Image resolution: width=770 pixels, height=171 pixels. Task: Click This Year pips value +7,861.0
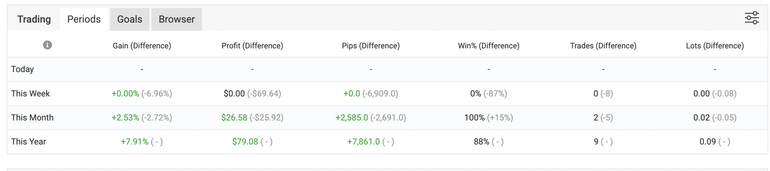pos(363,142)
